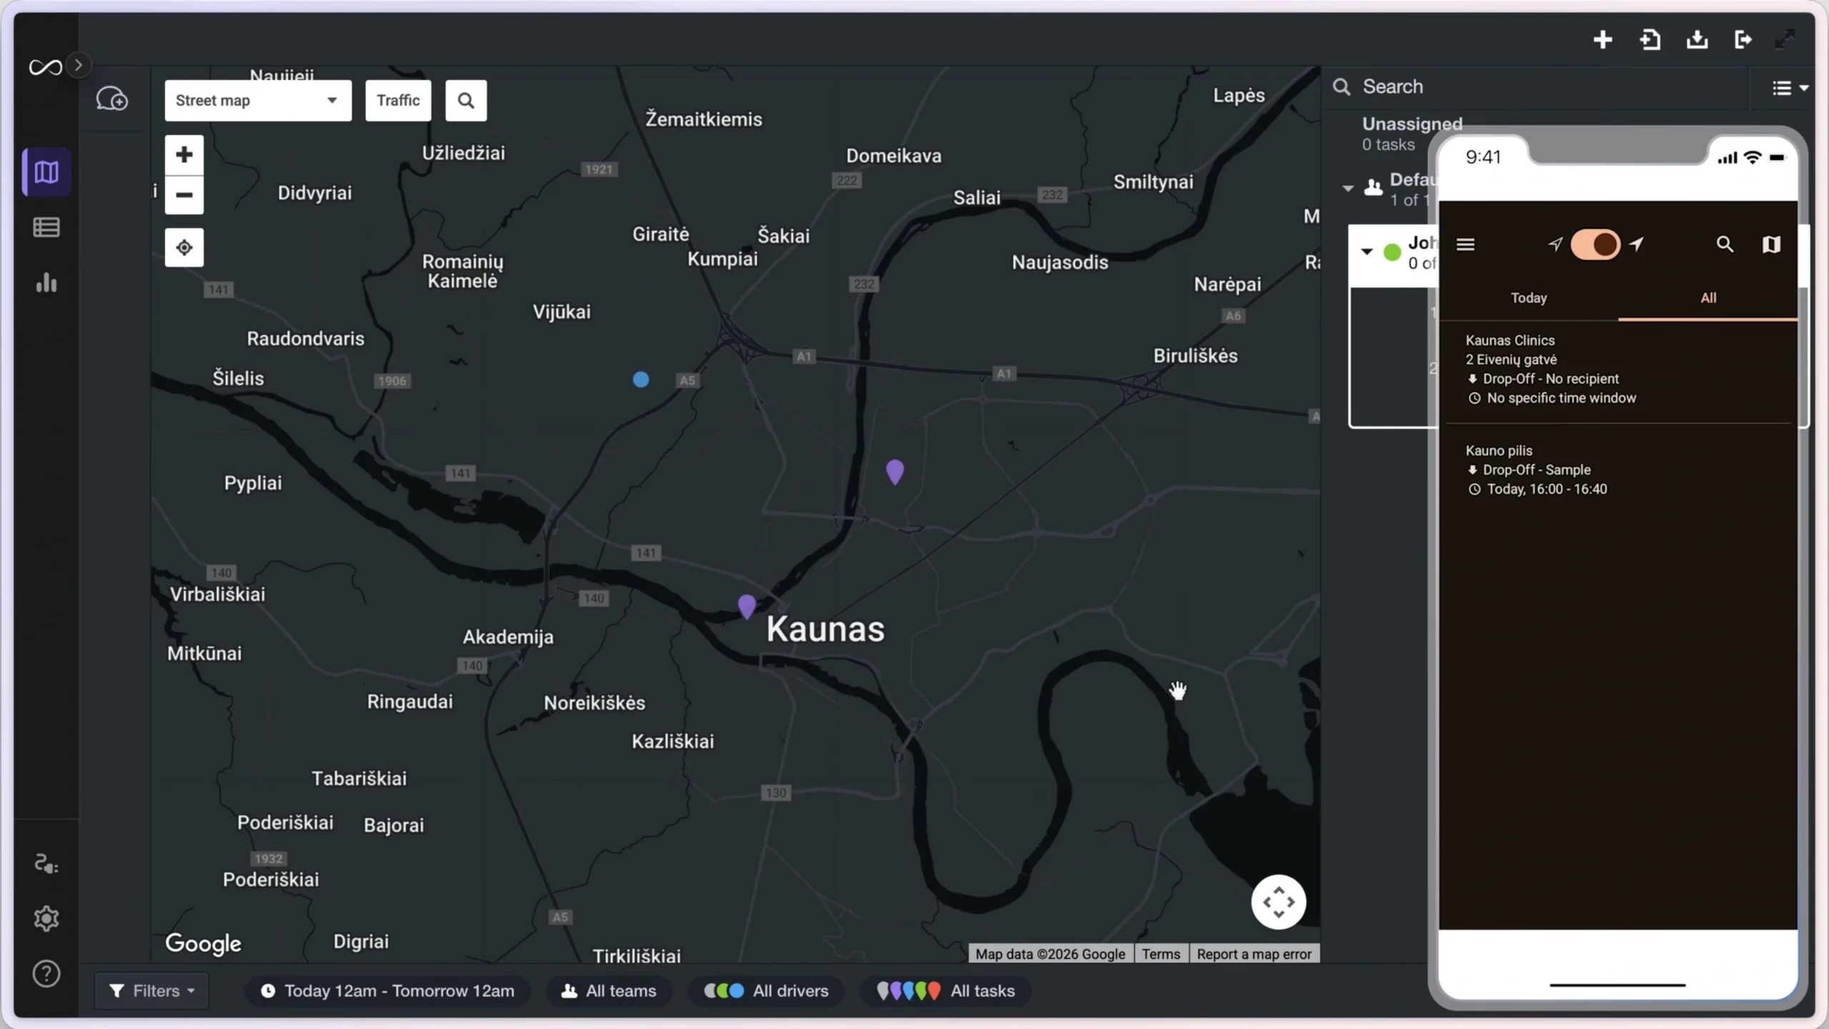
Task: Toggle the Traffic layer button
Action: click(398, 100)
